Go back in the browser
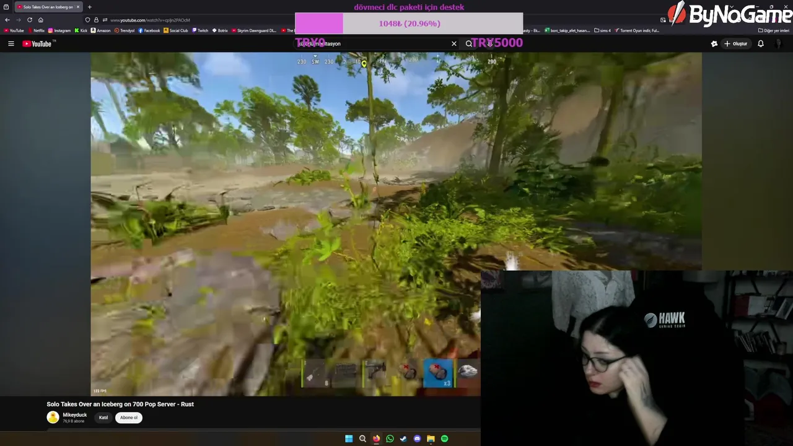Image resolution: width=793 pixels, height=446 pixels. tap(7, 20)
